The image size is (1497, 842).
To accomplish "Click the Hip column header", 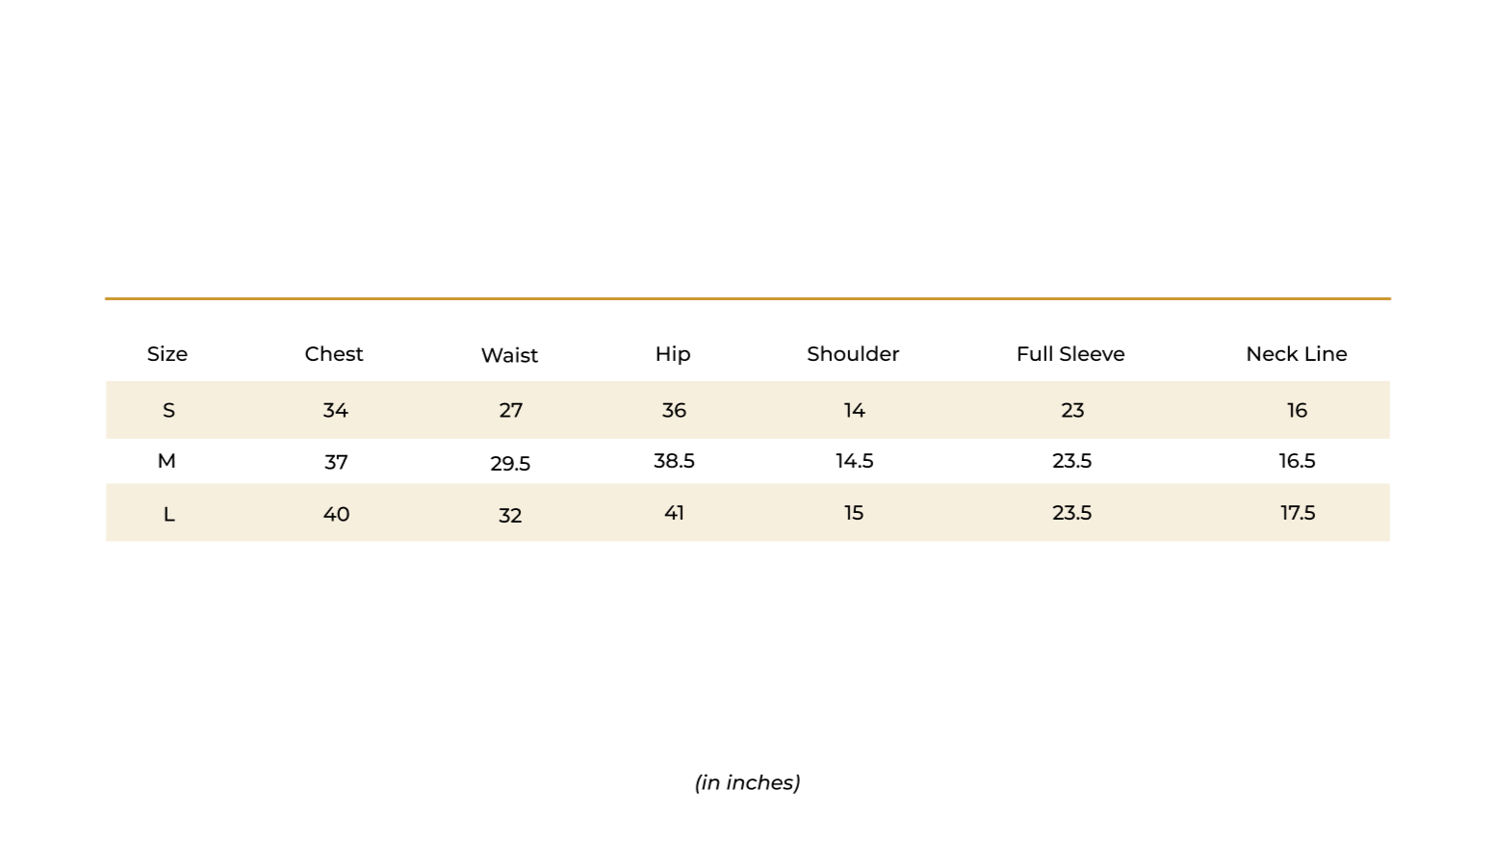I will pos(673,354).
